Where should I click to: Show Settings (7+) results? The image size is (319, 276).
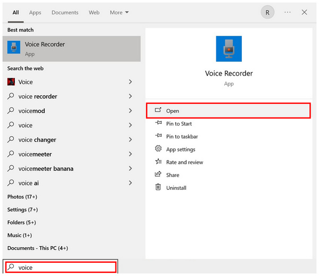(x=22, y=210)
